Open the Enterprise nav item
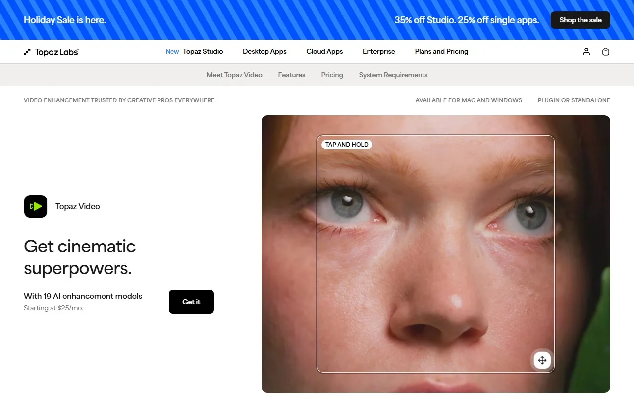The height and width of the screenshot is (396, 634). (379, 51)
